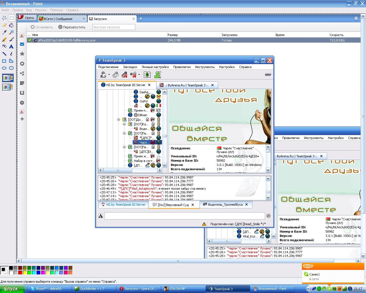Toggle mute microphone in TeamSpeak toolbar
This screenshot has width=366, height=293.
[124, 75]
